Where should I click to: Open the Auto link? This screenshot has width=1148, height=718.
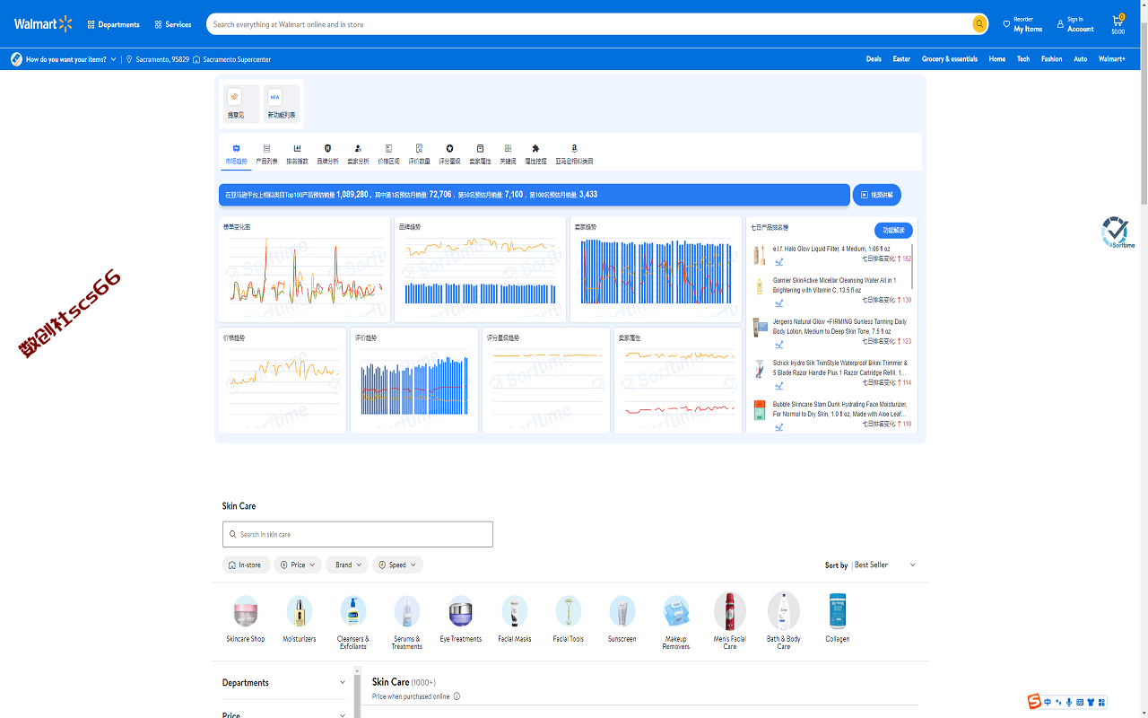pos(1081,59)
